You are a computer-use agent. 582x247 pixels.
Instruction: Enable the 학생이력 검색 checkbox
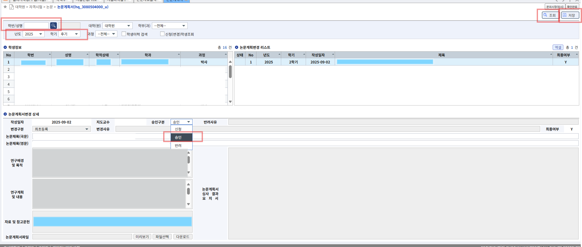(124, 34)
